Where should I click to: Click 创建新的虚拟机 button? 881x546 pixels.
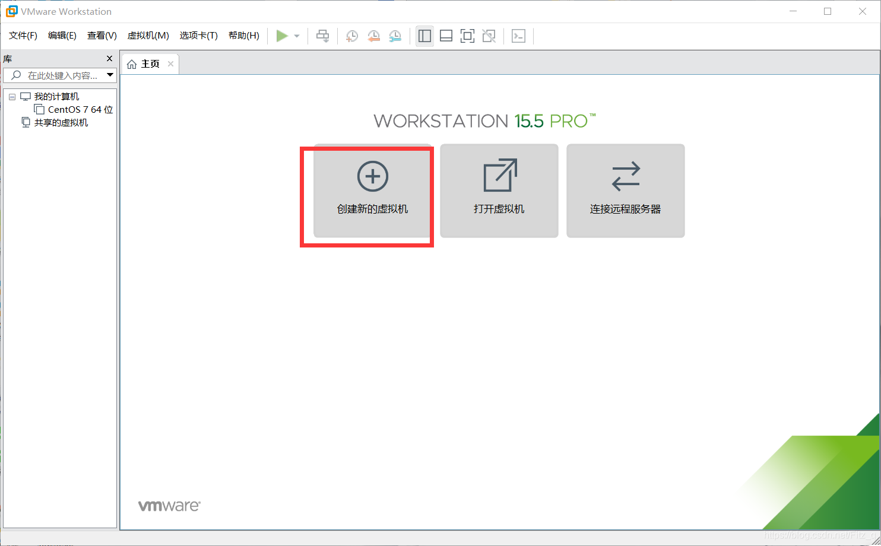coord(373,191)
